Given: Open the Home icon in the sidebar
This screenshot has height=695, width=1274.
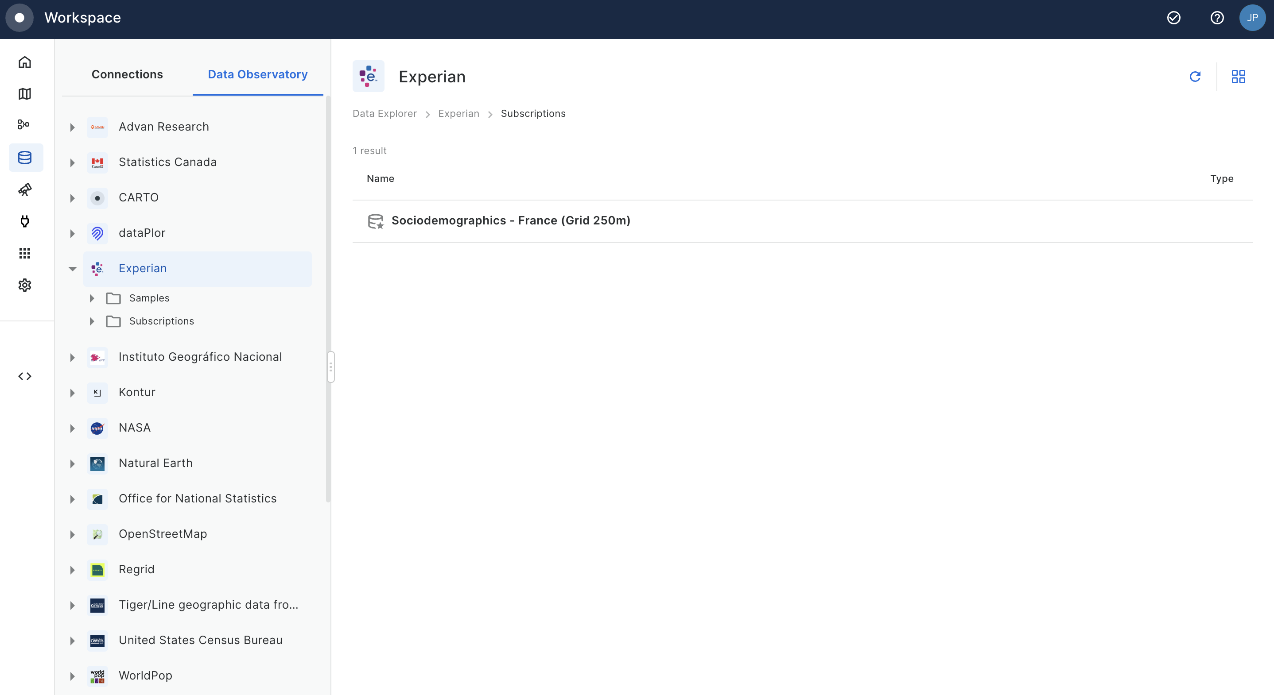Looking at the screenshot, I should (x=25, y=62).
